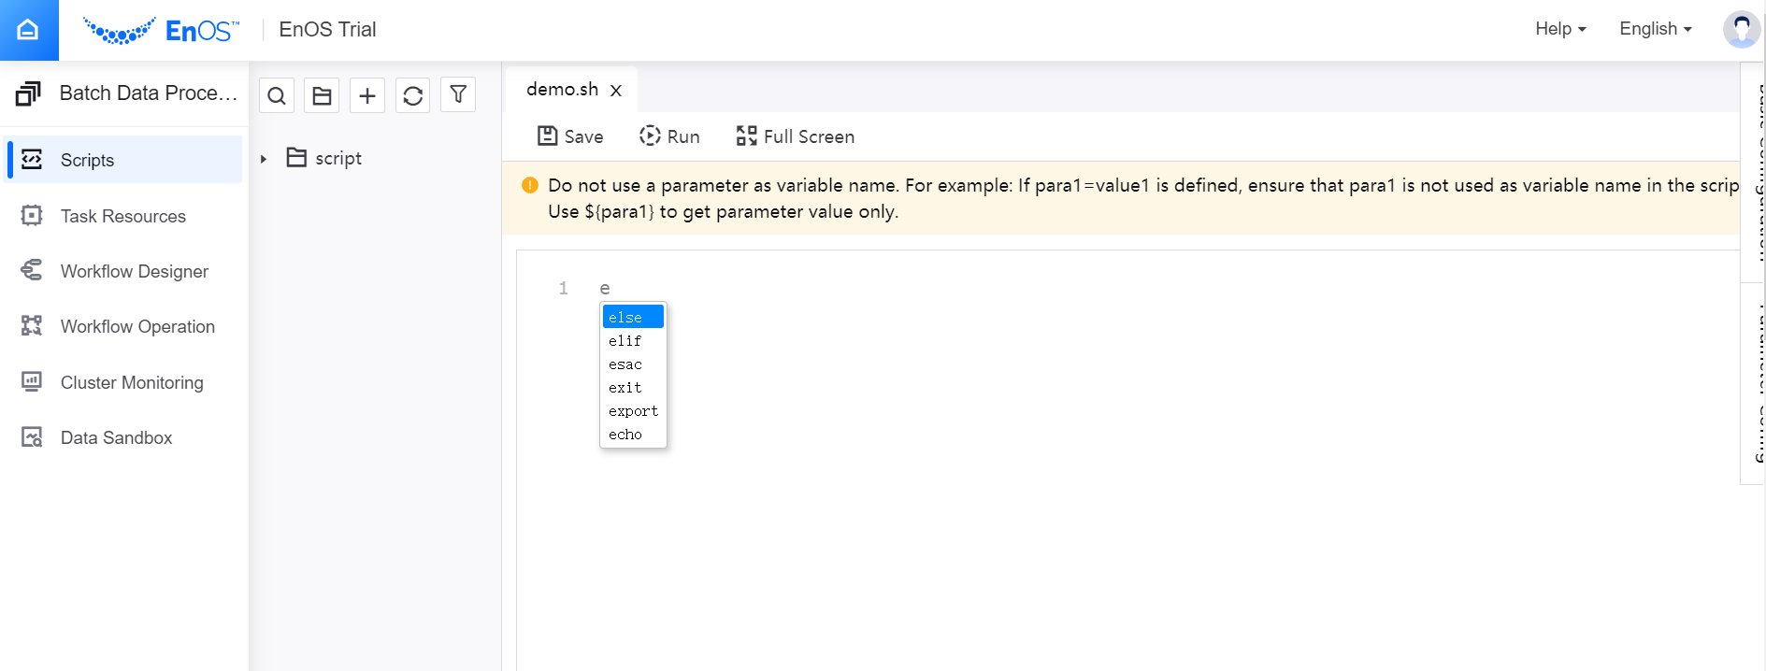Click the script folder in tree
The height and width of the screenshot is (671, 1766).
point(337,159)
